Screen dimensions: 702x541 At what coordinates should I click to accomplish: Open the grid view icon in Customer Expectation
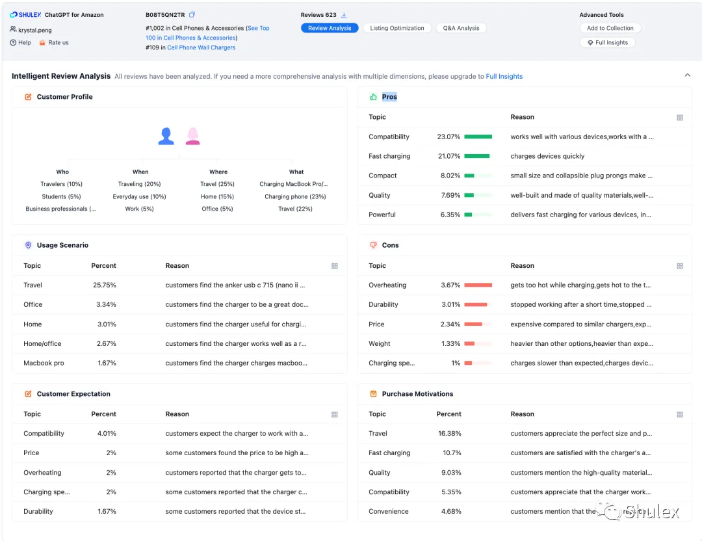coord(335,415)
